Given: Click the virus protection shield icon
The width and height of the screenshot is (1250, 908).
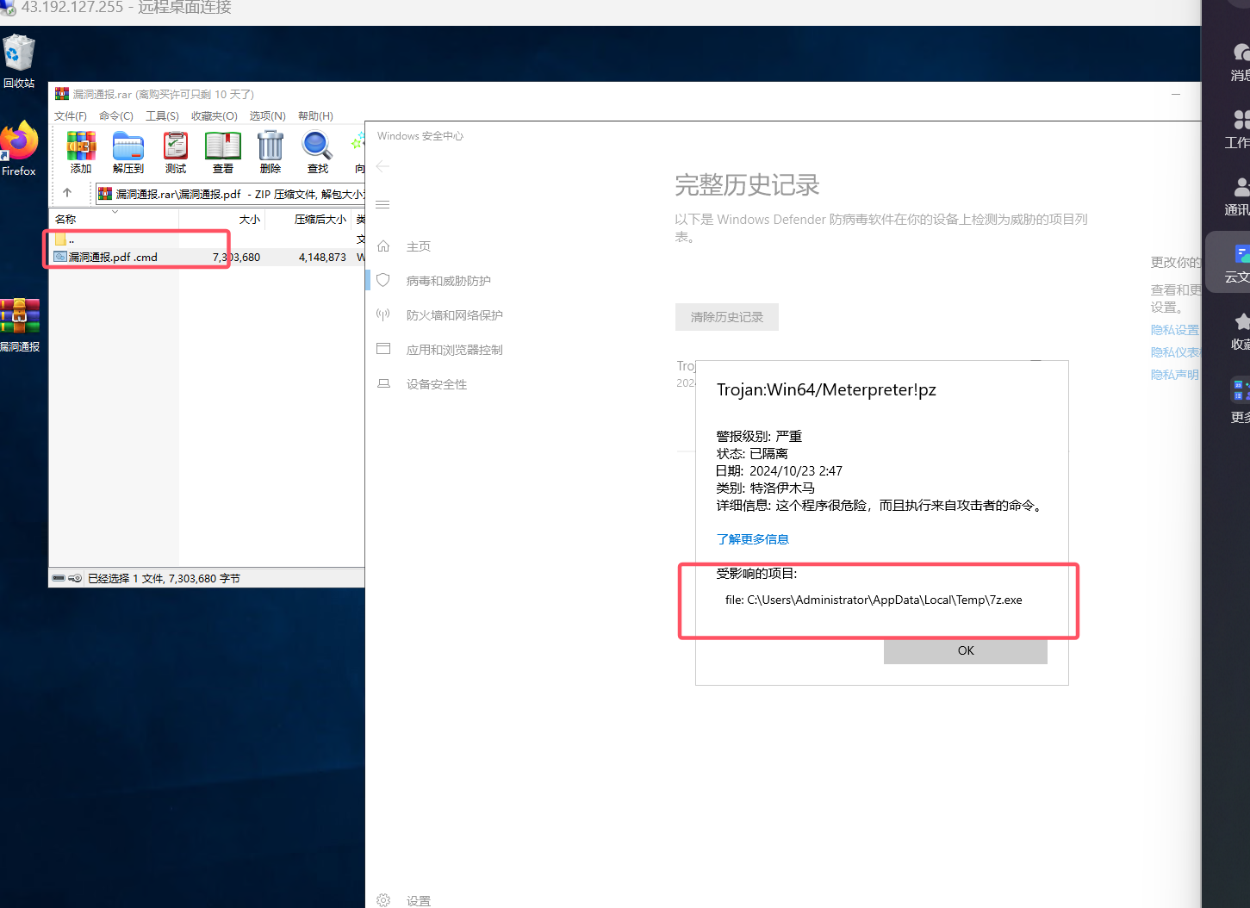Looking at the screenshot, I should (x=383, y=280).
